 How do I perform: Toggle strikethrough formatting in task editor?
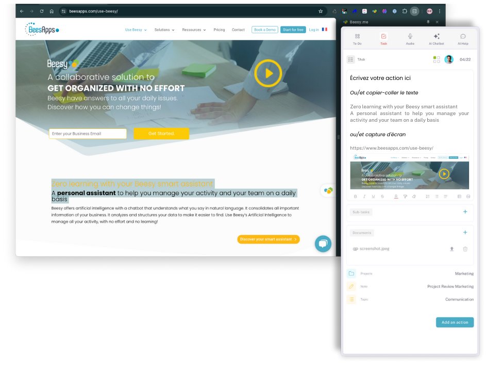382,197
